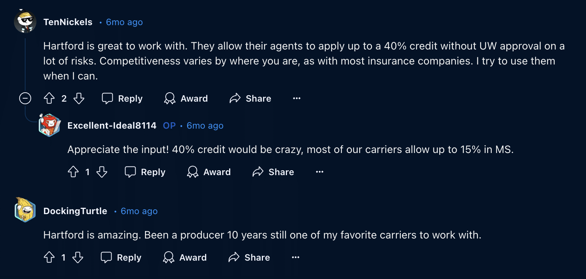The image size is (586, 279).
Task: Collapse the TenNickels comment thread
Action: 25,99
